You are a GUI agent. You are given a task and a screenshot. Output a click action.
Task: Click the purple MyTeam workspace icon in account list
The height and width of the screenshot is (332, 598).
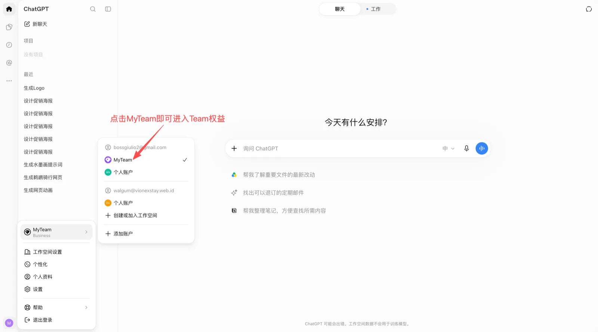point(108,160)
